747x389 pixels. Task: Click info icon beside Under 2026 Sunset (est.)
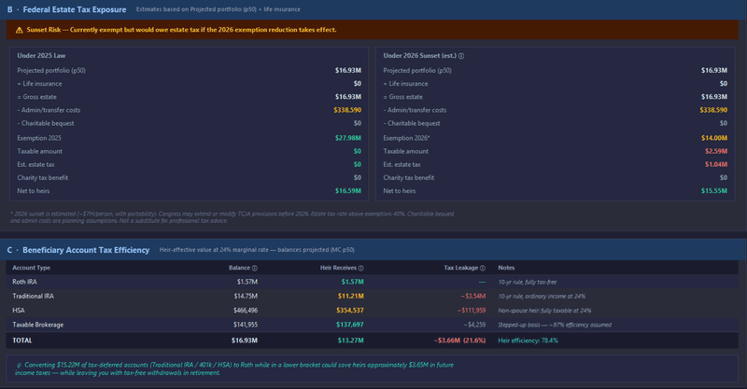tap(461, 56)
